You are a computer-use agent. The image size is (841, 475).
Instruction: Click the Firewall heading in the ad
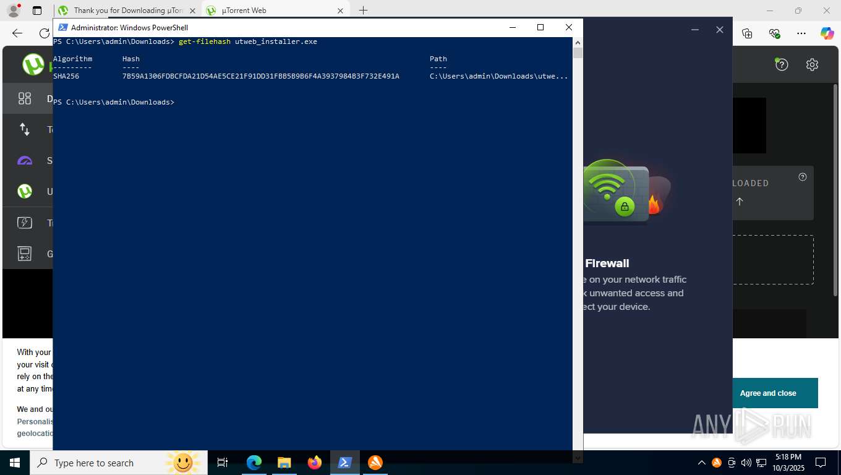coord(607,263)
